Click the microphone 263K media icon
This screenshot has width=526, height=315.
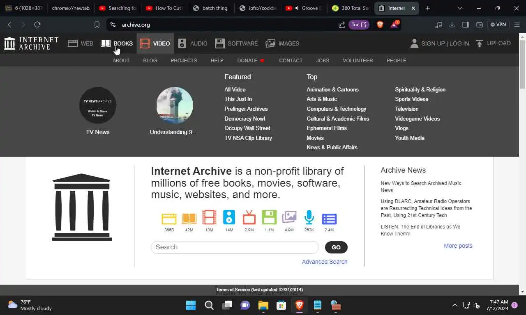(309, 217)
